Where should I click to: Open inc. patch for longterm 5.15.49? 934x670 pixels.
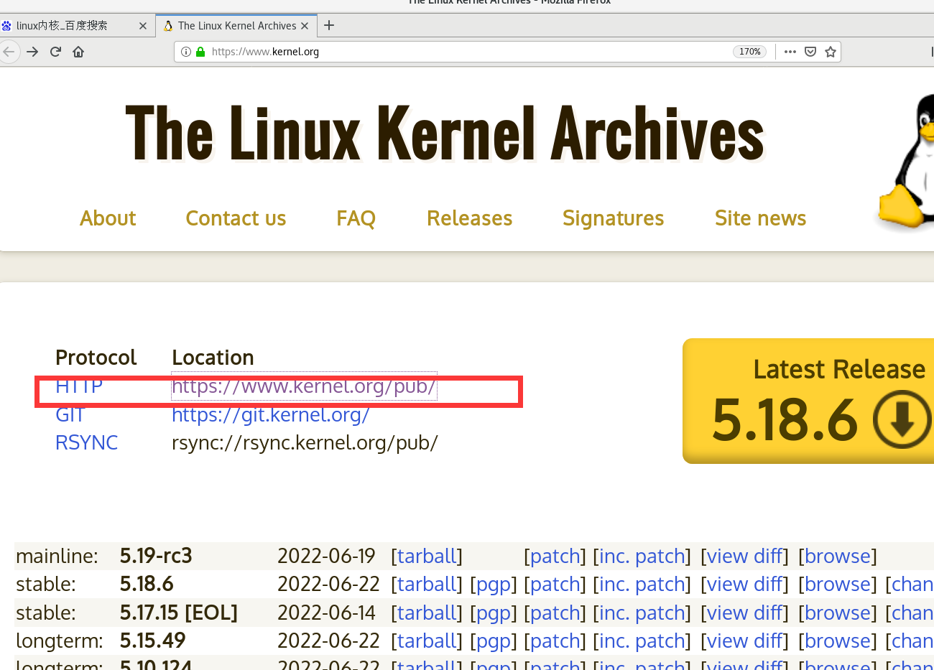[x=642, y=641]
